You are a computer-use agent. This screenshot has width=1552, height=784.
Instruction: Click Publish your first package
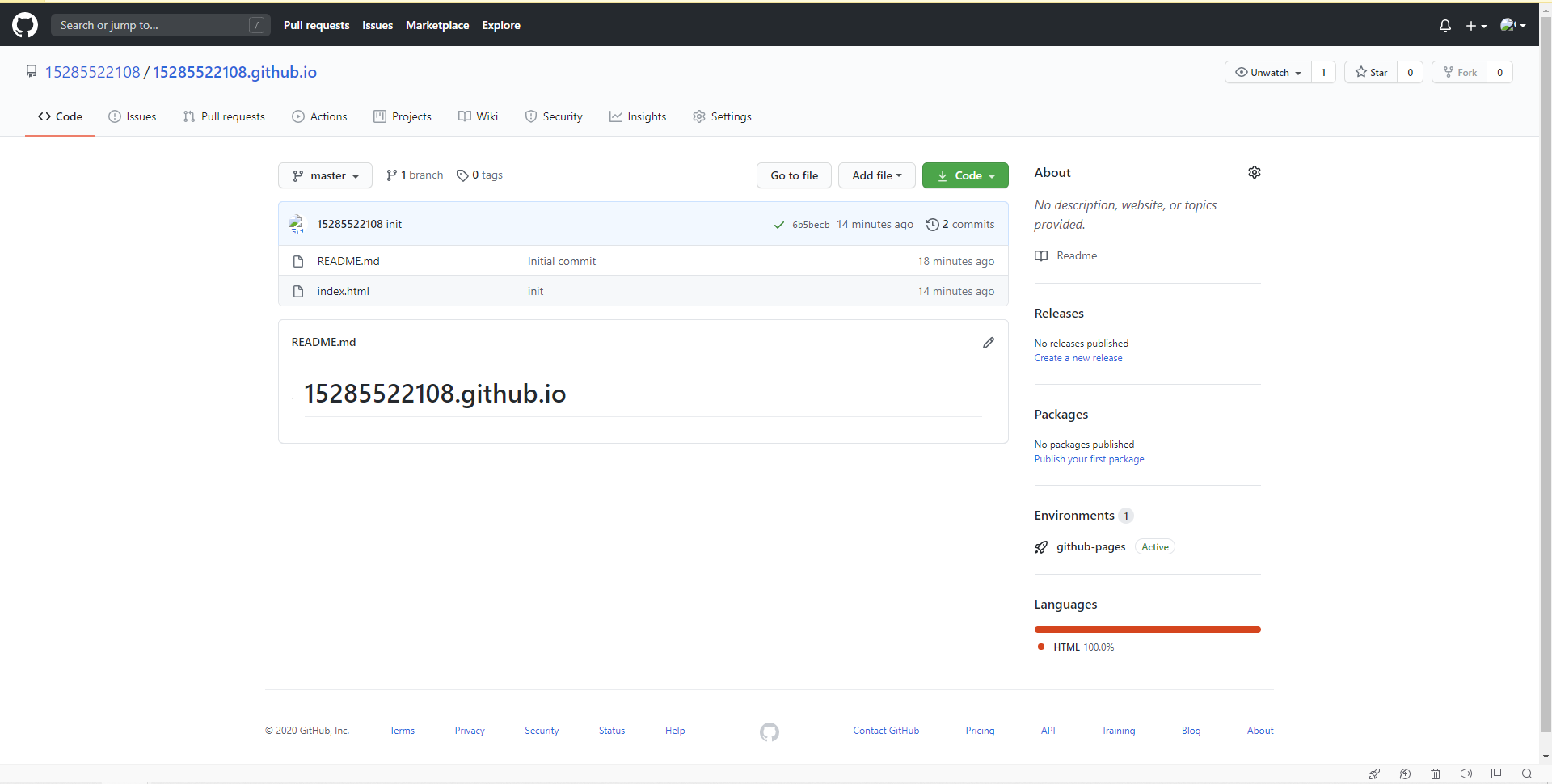[1089, 459]
